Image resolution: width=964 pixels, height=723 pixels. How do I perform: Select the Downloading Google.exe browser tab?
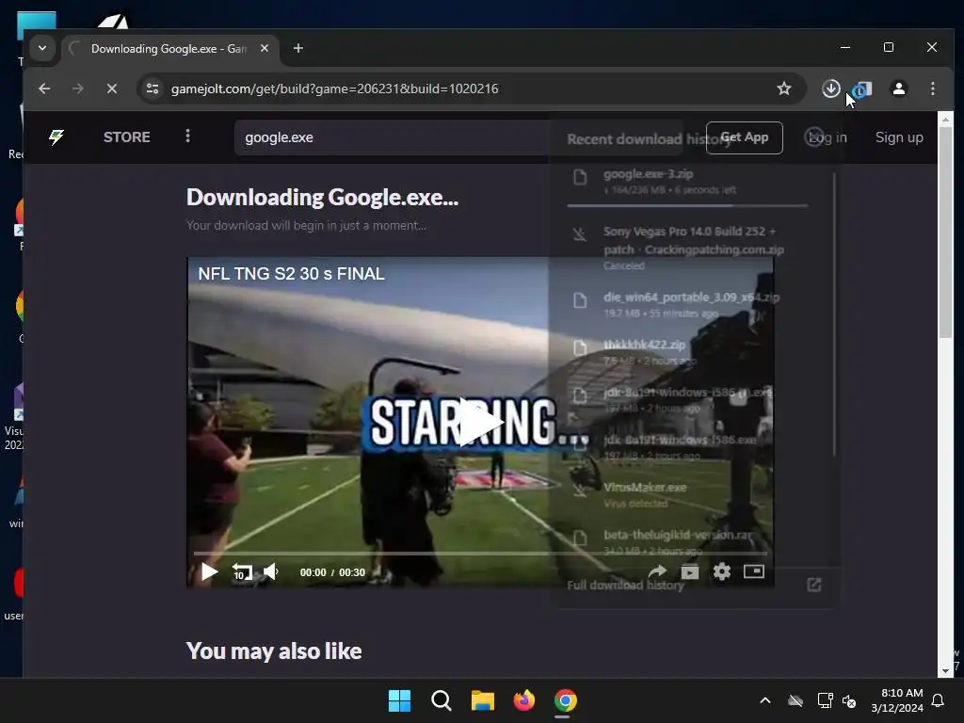pyautogui.click(x=170, y=49)
